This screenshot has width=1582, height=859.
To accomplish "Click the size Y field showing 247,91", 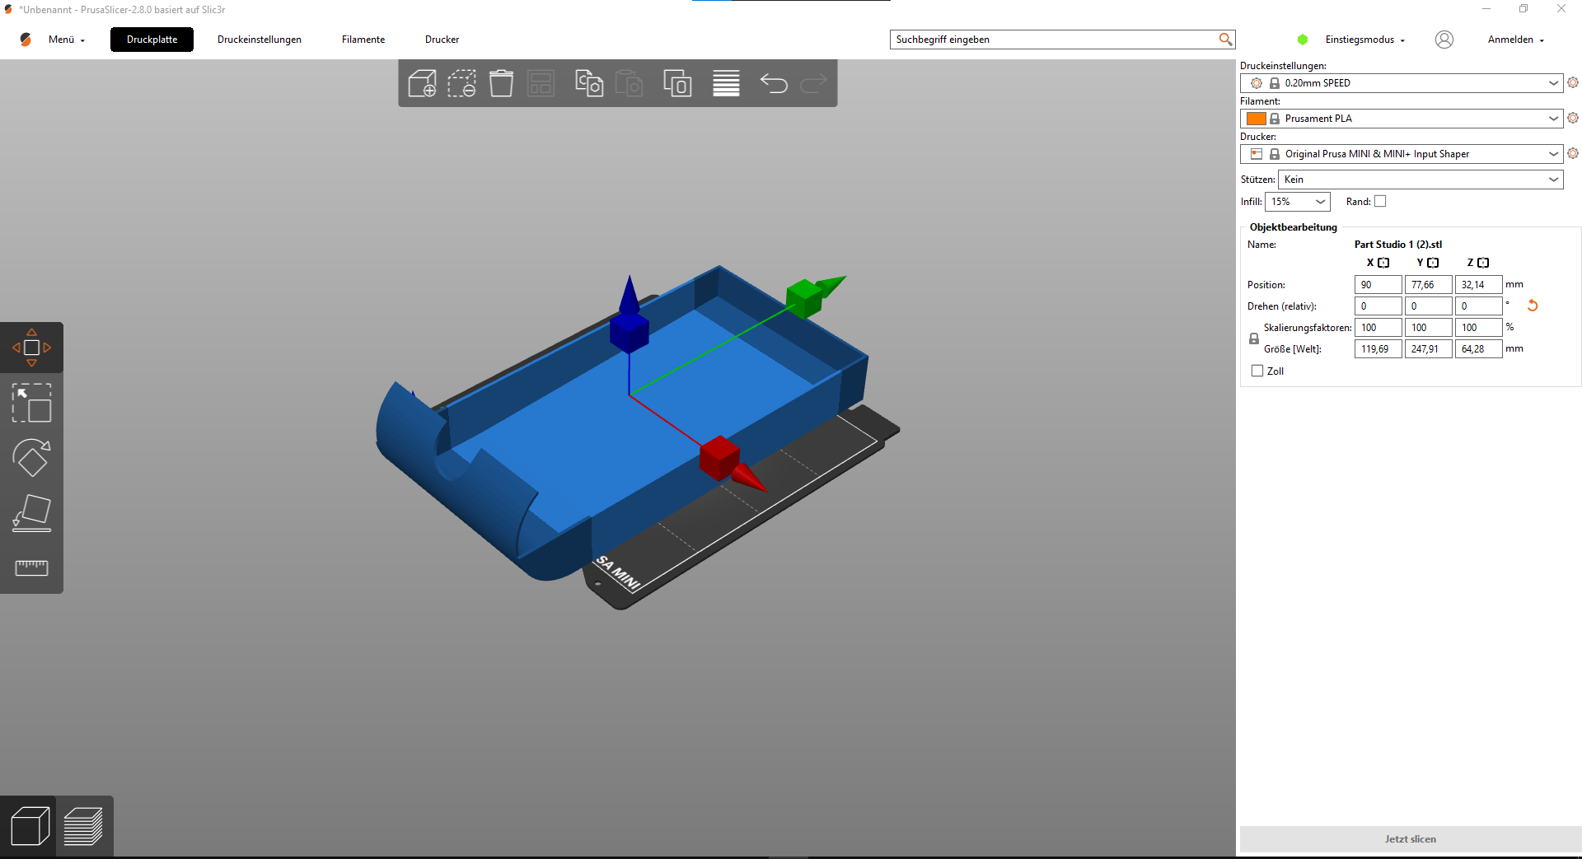I will pyautogui.click(x=1428, y=348).
